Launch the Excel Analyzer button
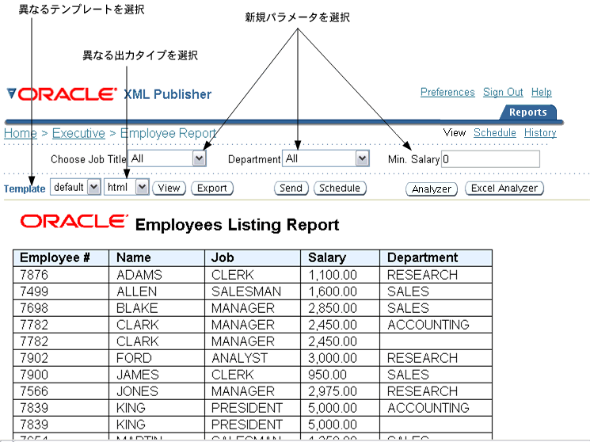590x442 pixels. (504, 188)
